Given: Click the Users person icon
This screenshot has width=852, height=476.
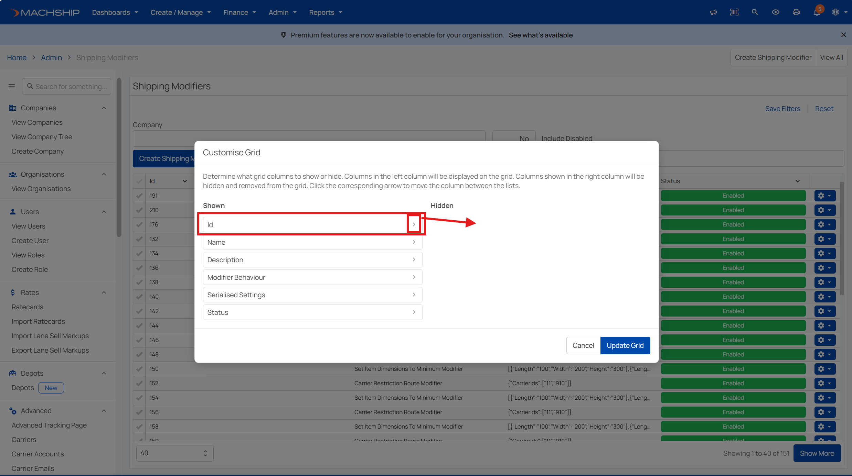Looking at the screenshot, I should click(13, 212).
